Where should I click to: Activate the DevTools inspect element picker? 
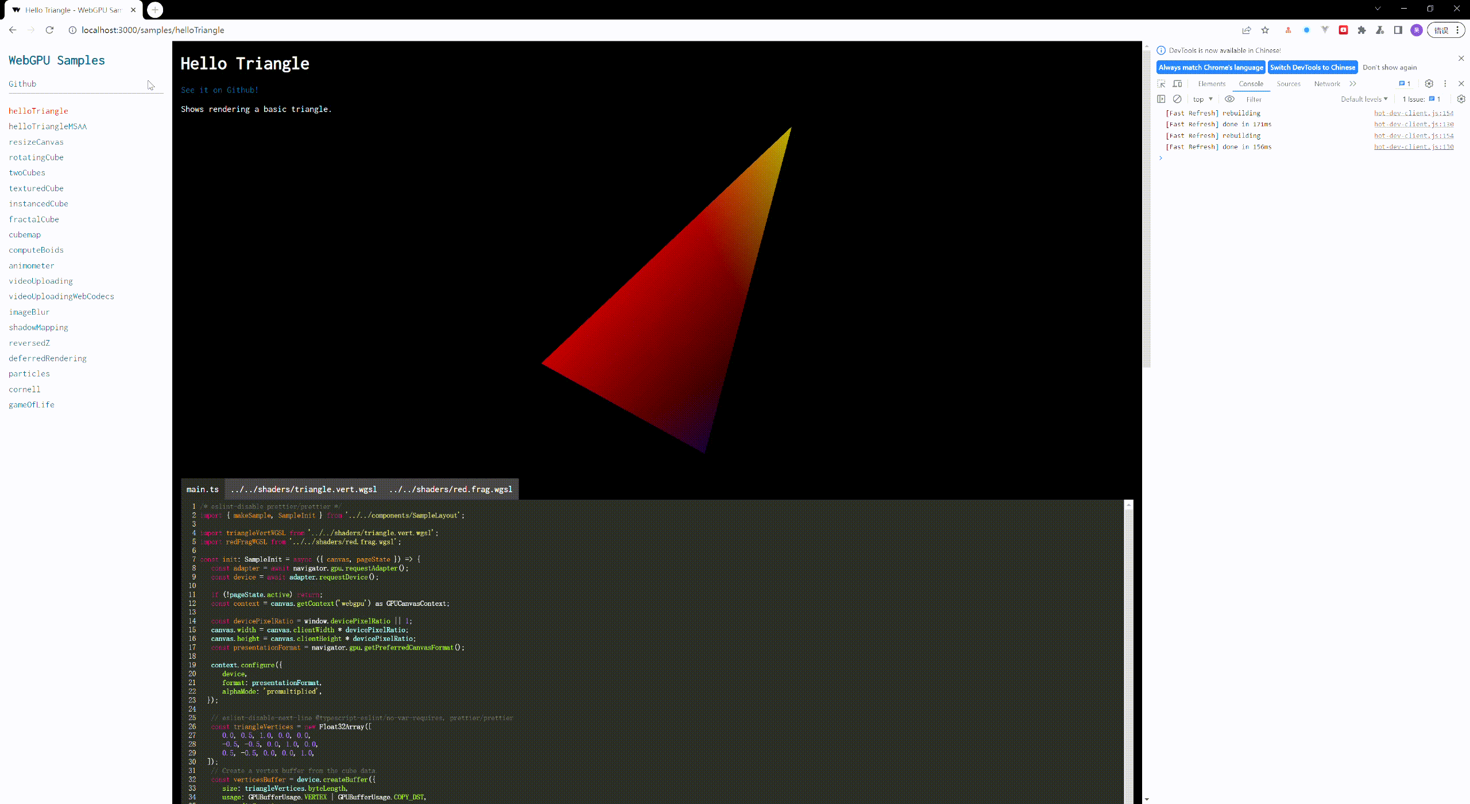[x=1161, y=84]
